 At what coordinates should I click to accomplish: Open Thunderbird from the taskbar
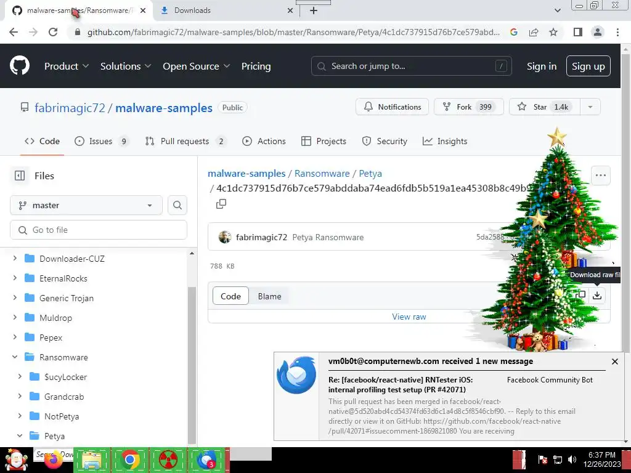[x=206, y=459]
